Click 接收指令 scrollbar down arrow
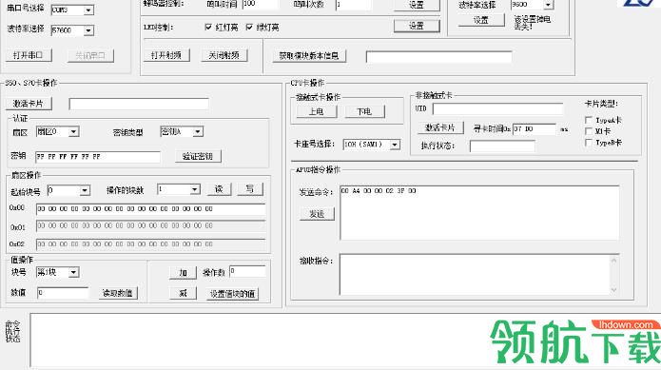661x370 pixels. click(613, 289)
